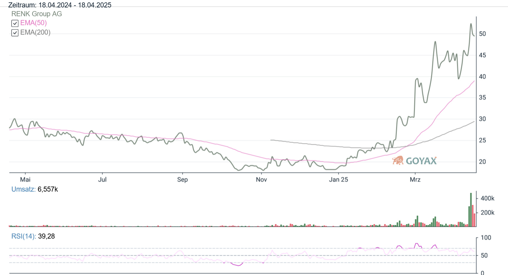Click the tallest green volume bar
Image resolution: width=508 pixels, height=275 pixels.
pyautogui.click(x=471, y=210)
